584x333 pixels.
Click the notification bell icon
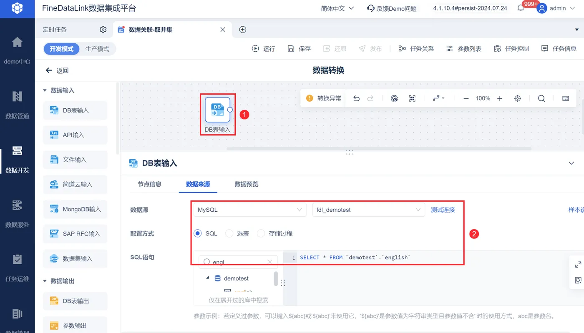[x=521, y=8]
